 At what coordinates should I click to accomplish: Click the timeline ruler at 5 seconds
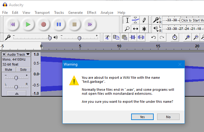(x=80, y=46)
